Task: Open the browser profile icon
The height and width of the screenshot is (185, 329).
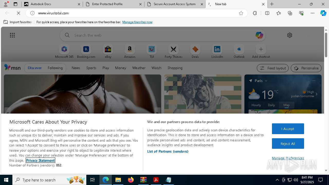Action: 6,4
